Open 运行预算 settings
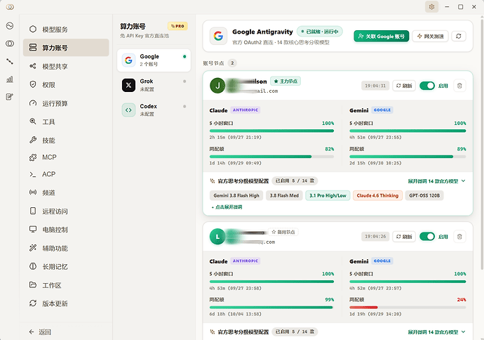Viewport: 484px width, 340px height. point(66,103)
